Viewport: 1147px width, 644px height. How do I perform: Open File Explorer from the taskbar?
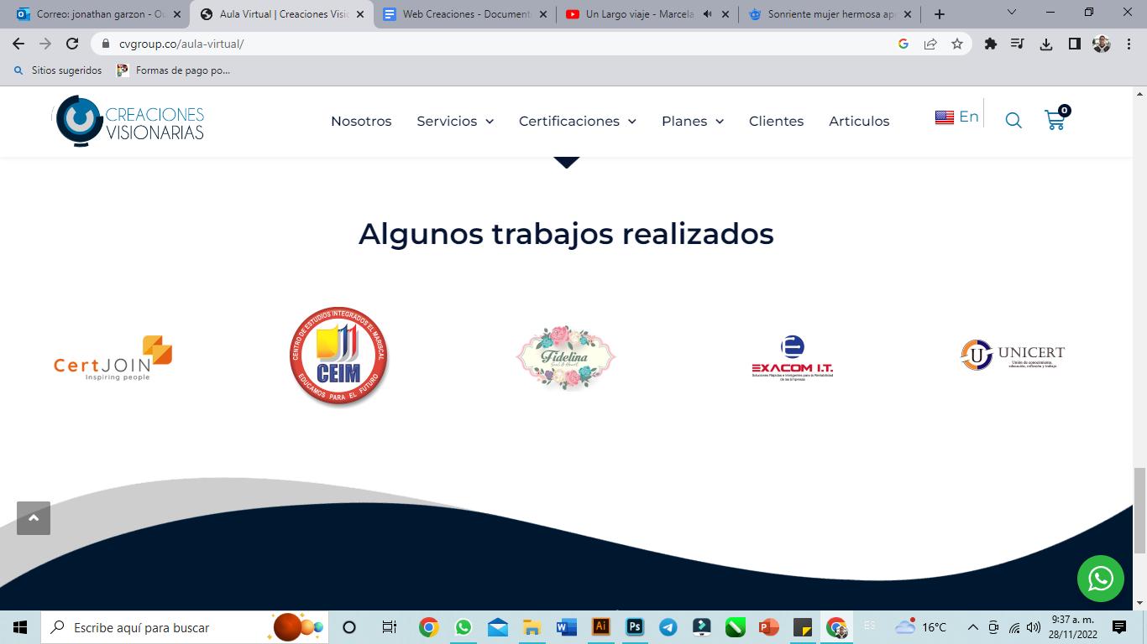coord(532,627)
